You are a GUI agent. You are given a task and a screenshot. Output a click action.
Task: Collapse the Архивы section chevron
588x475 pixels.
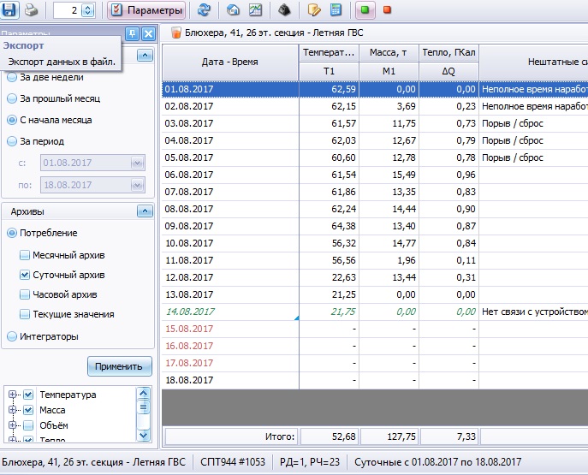[146, 211]
